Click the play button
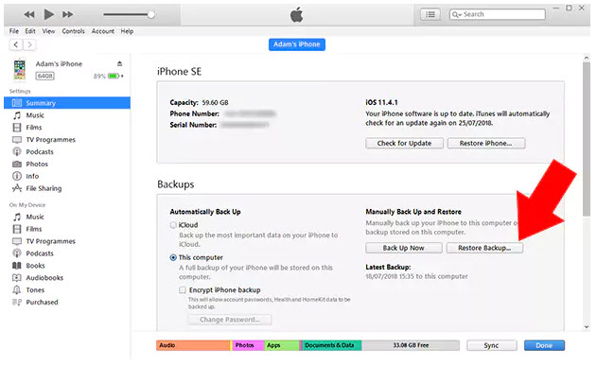The height and width of the screenshot is (366, 597). pyautogui.click(x=49, y=14)
